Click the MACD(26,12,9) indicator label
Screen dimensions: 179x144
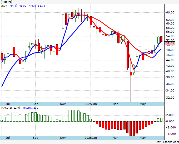11,108
